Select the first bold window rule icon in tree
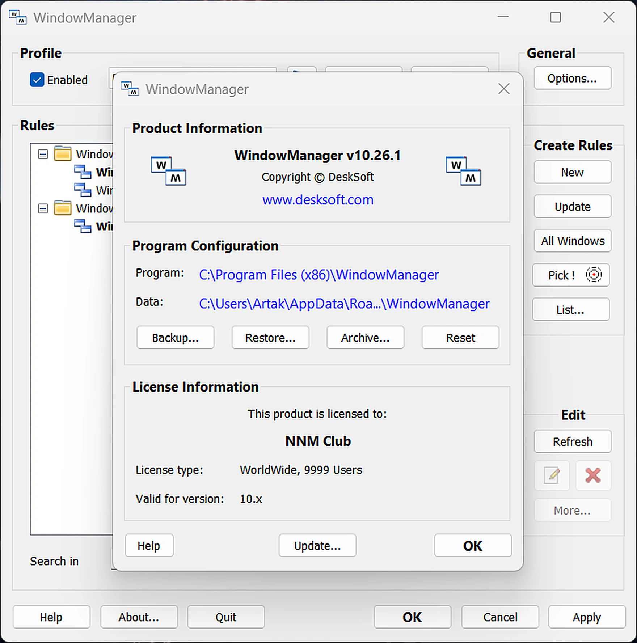 83,172
